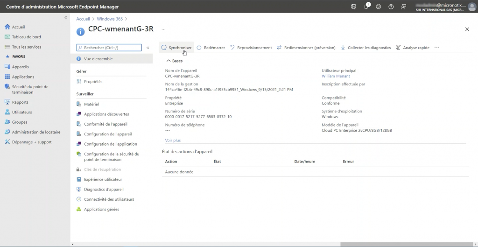Run Analyse rapide scan
This screenshot has width=478, height=247.
coord(413,48)
